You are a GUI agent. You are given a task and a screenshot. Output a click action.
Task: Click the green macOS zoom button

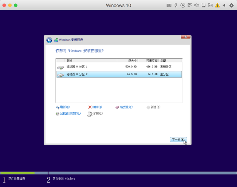click(16, 5)
